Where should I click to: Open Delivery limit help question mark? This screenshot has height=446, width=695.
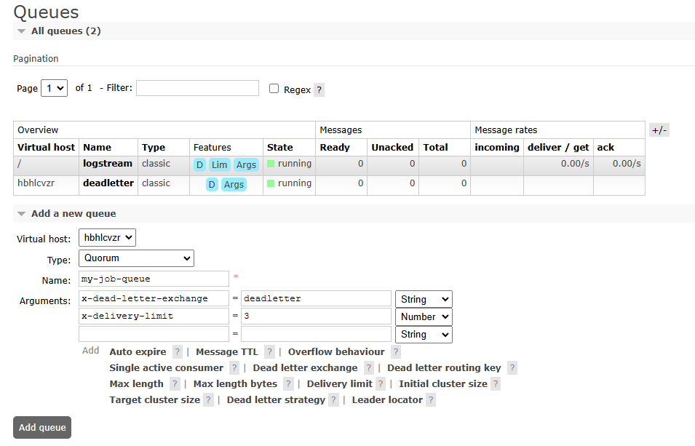[381, 384]
